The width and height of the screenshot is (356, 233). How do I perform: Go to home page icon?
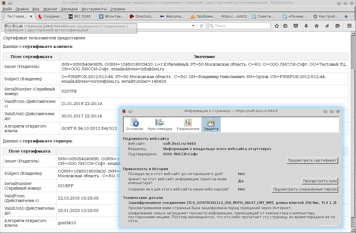(316, 26)
